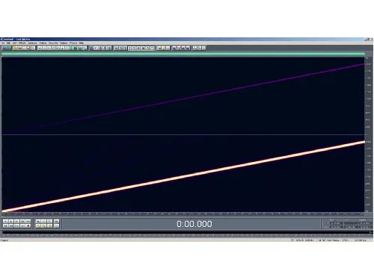Click the Go to Beginning transport button
Viewport: 374px width, 280px height.
(5, 225)
